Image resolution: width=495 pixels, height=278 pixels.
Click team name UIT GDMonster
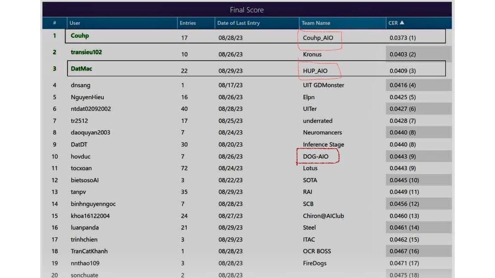tap(323, 85)
